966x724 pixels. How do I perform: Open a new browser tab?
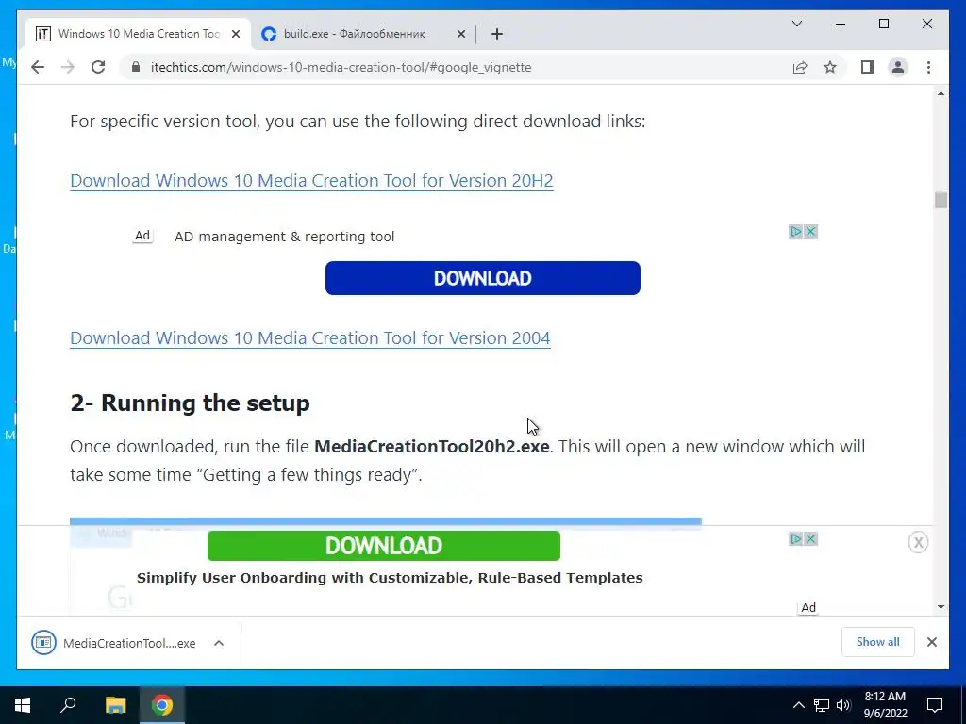(497, 34)
